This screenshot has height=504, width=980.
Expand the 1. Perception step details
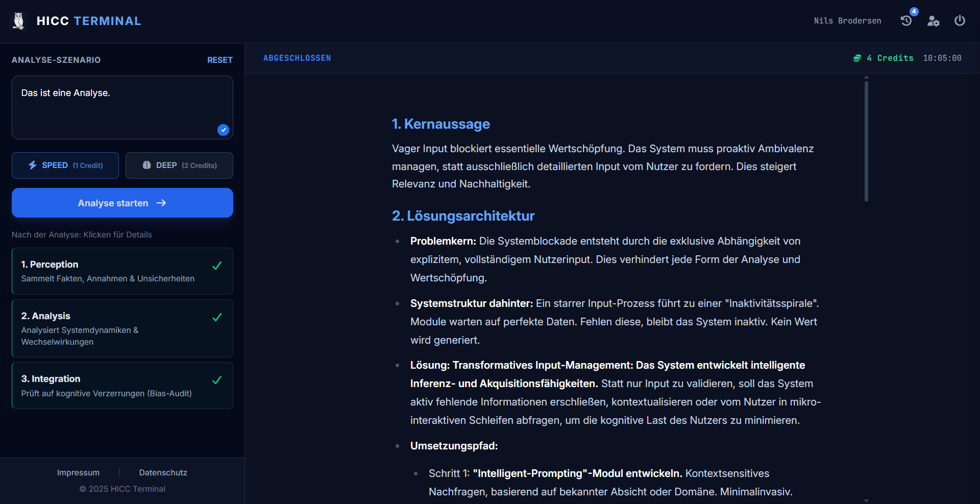point(122,271)
